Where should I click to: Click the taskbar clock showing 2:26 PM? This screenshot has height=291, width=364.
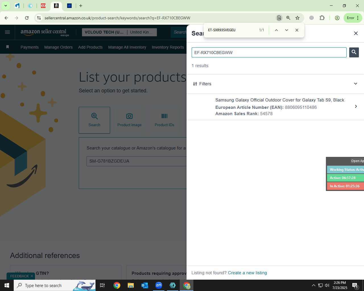point(340,285)
